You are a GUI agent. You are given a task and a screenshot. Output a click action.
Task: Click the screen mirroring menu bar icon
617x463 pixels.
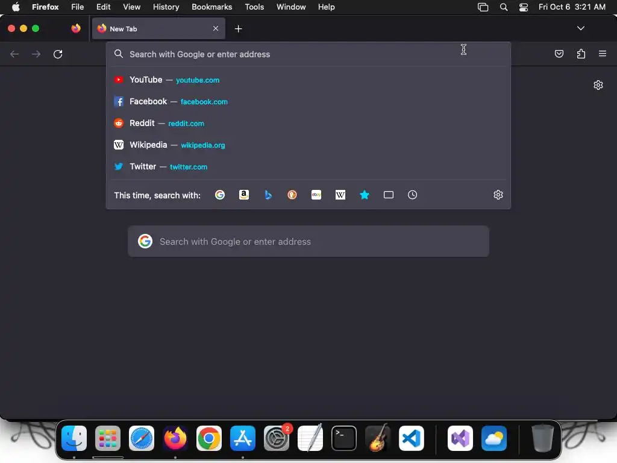pyautogui.click(x=483, y=7)
